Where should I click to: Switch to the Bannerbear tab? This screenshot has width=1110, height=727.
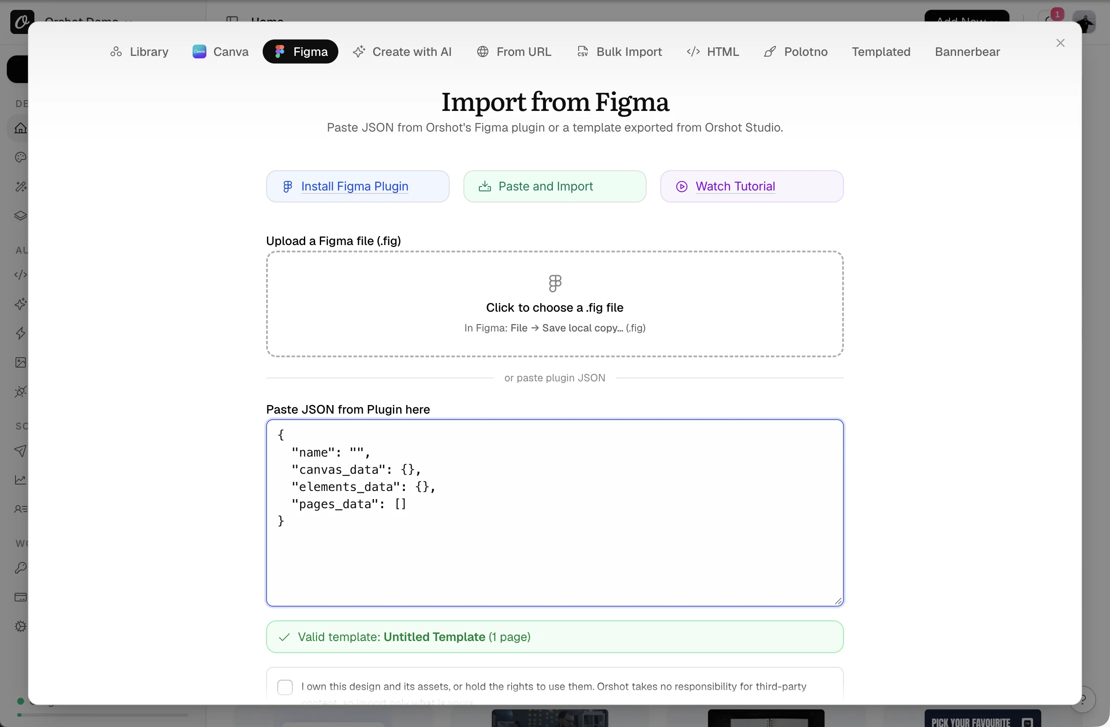click(967, 52)
